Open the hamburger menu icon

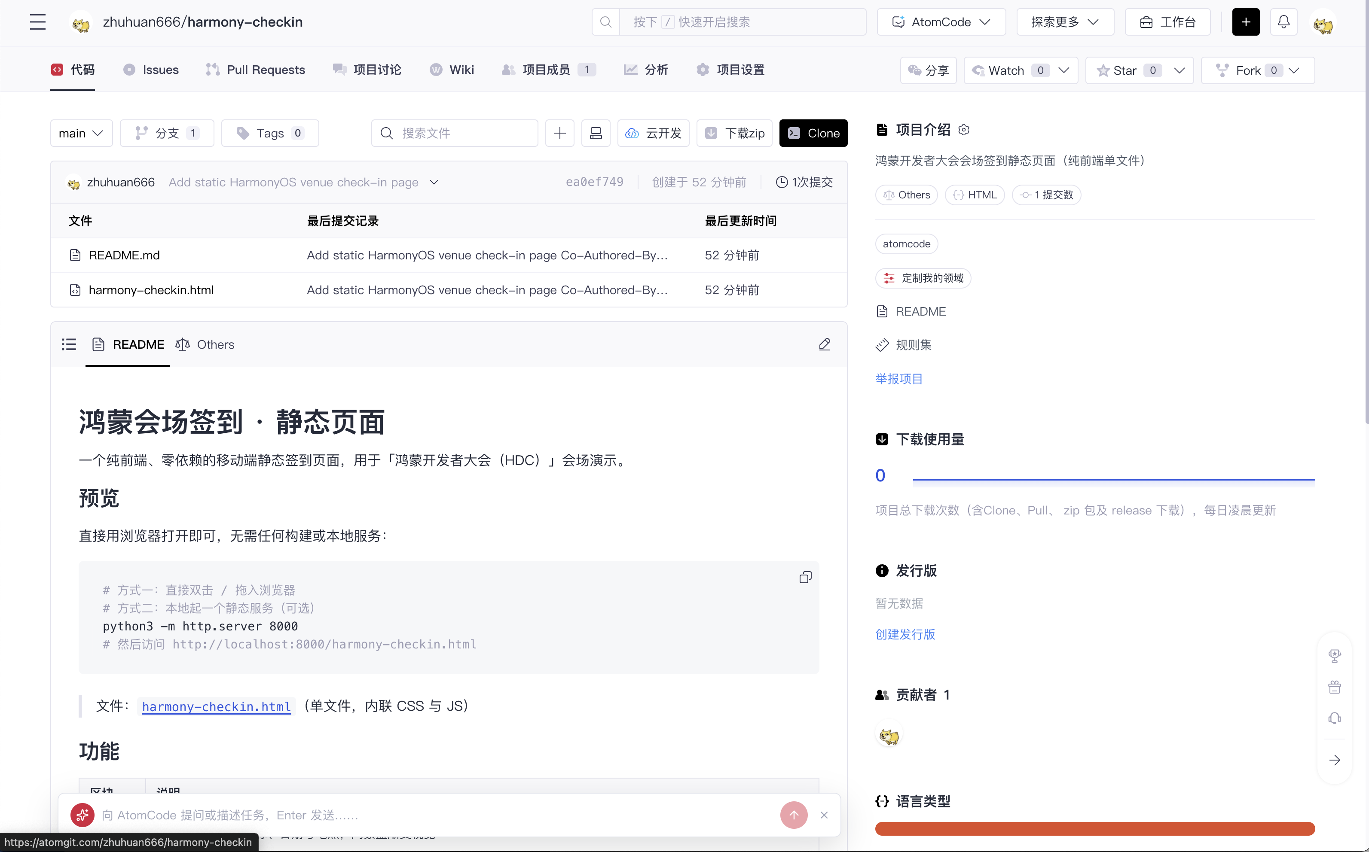point(38,22)
